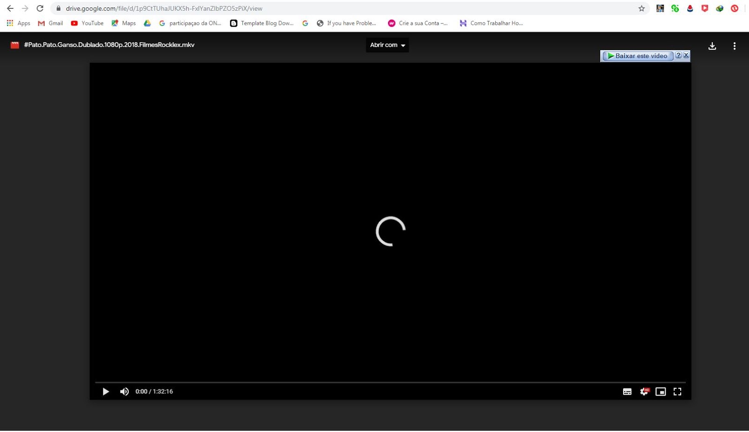Open Apps bookmark shortcut
This screenshot has width=749, height=432.
(x=18, y=23)
